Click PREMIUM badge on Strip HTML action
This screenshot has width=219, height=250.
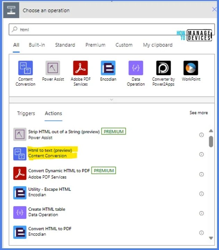click(113, 132)
